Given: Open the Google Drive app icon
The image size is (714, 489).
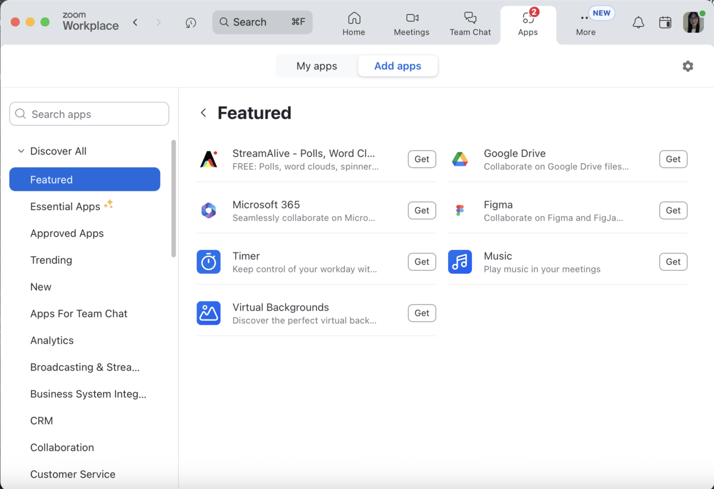Looking at the screenshot, I should point(460,159).
